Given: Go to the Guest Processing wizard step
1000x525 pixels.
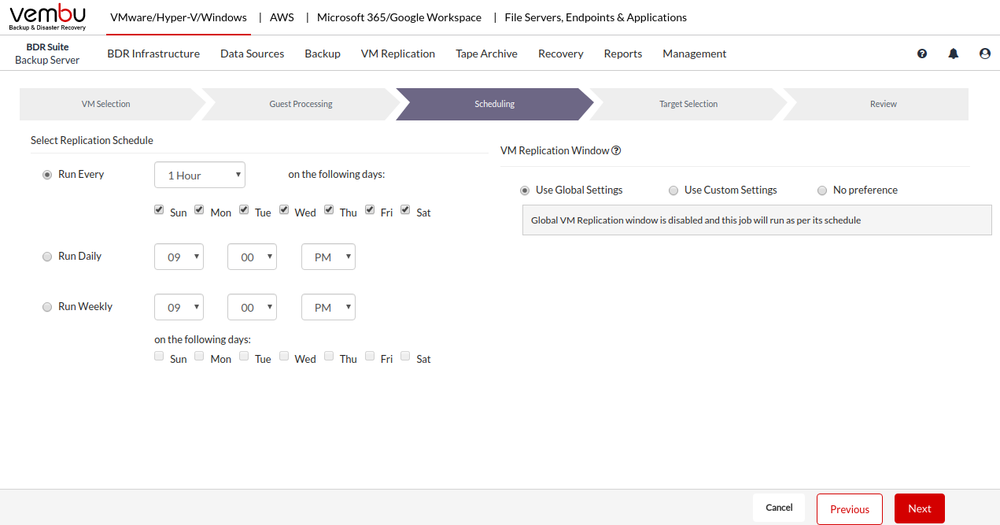Looking at the screenshot, I should (301, 104).
